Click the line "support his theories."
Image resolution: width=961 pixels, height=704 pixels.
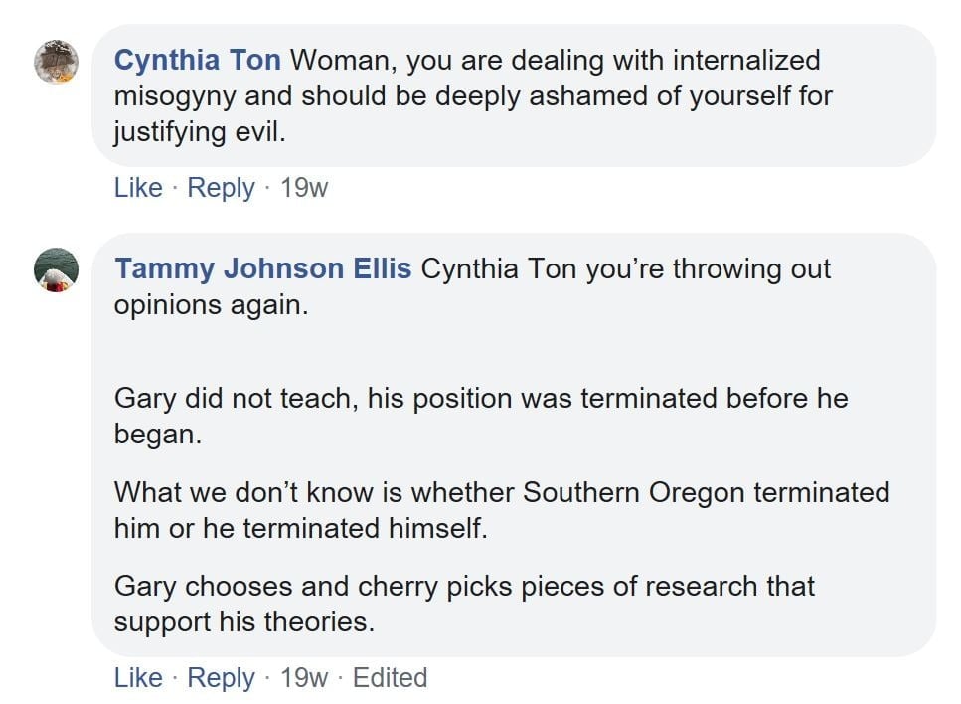(x=245, y=622)
